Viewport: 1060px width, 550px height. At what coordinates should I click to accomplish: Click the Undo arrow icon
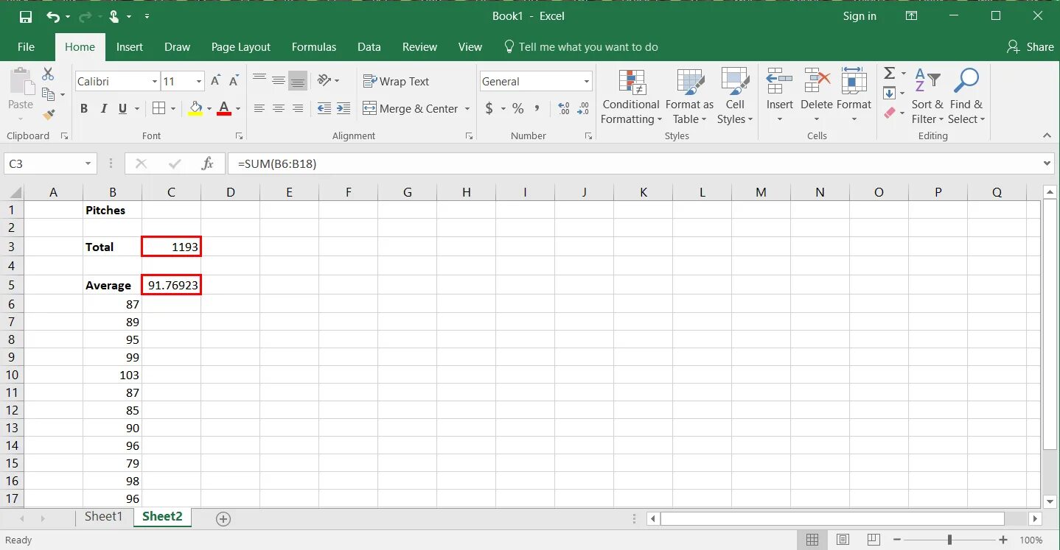click(53, 16)
